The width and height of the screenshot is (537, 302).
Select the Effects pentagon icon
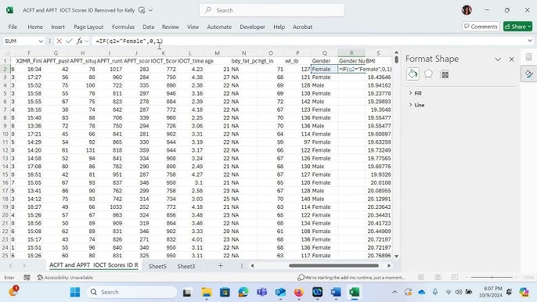point(428,74)
